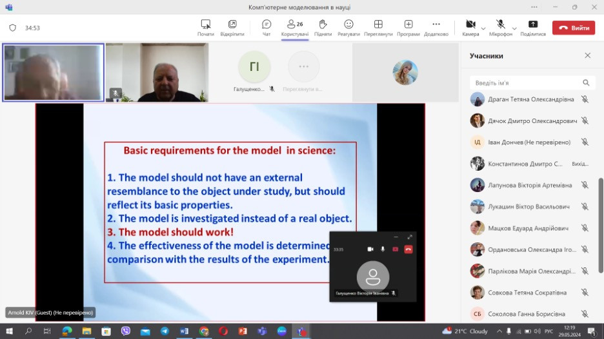Toggle microphone in the floating call window

(x=383, y=249)
